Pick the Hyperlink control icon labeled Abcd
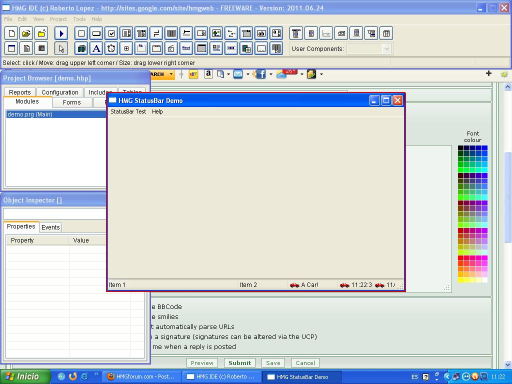The image size is (512, 384). point(186,48)
